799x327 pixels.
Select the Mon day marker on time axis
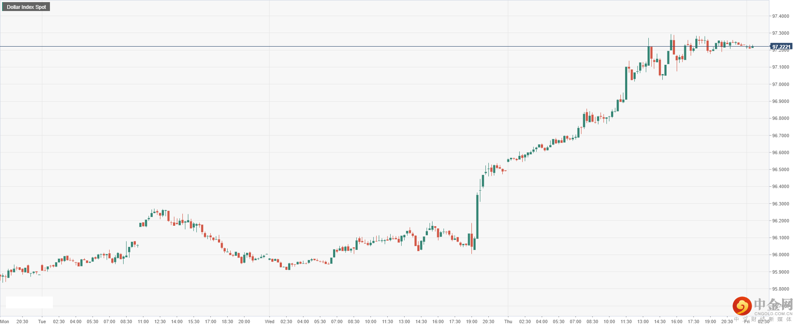(5, 321)
